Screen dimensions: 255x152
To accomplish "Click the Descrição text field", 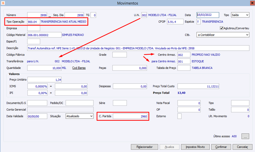I will 138,48.
